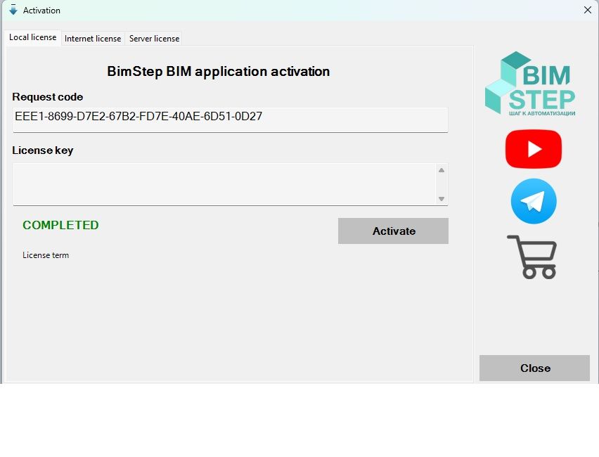
Task: Click the Close button at bottom right
Action: pyautogui.click(x=534, y=368)
